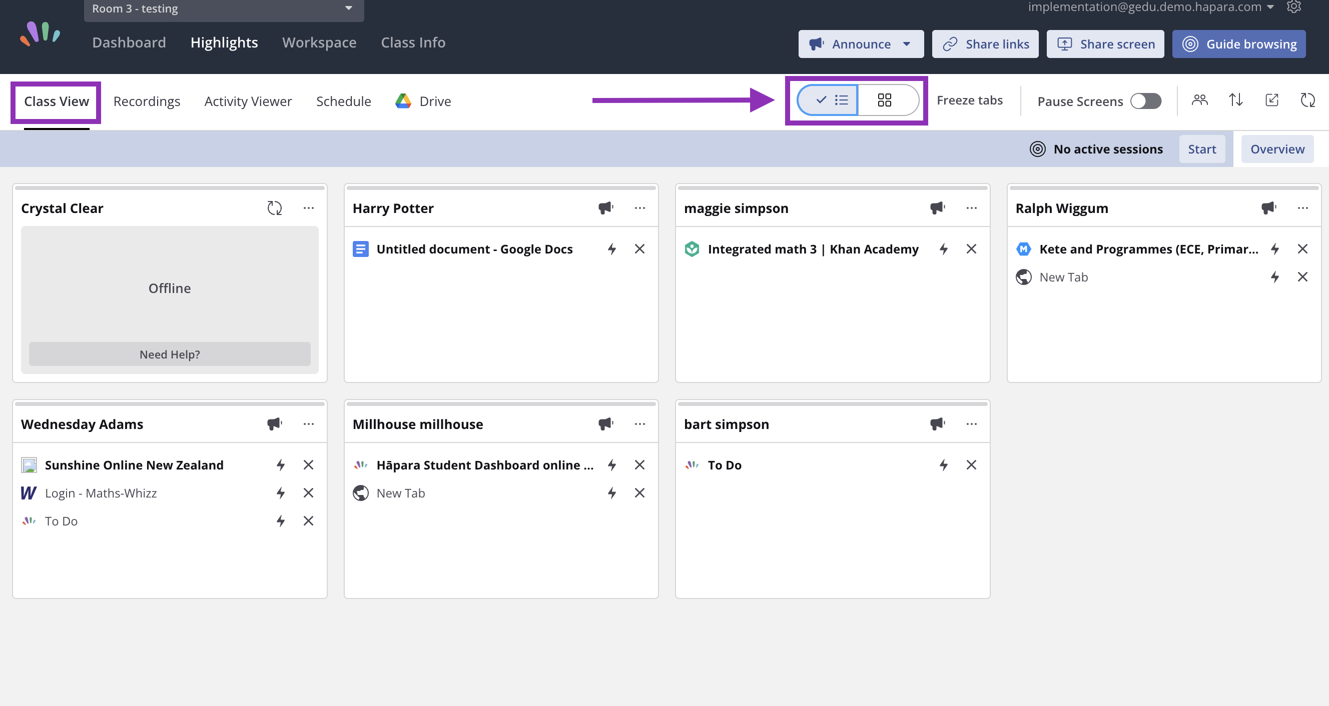Click lightning icon on Wednesday's To Do tab
This screenshot has height=706, width=1329.
[x=281, y=521]
